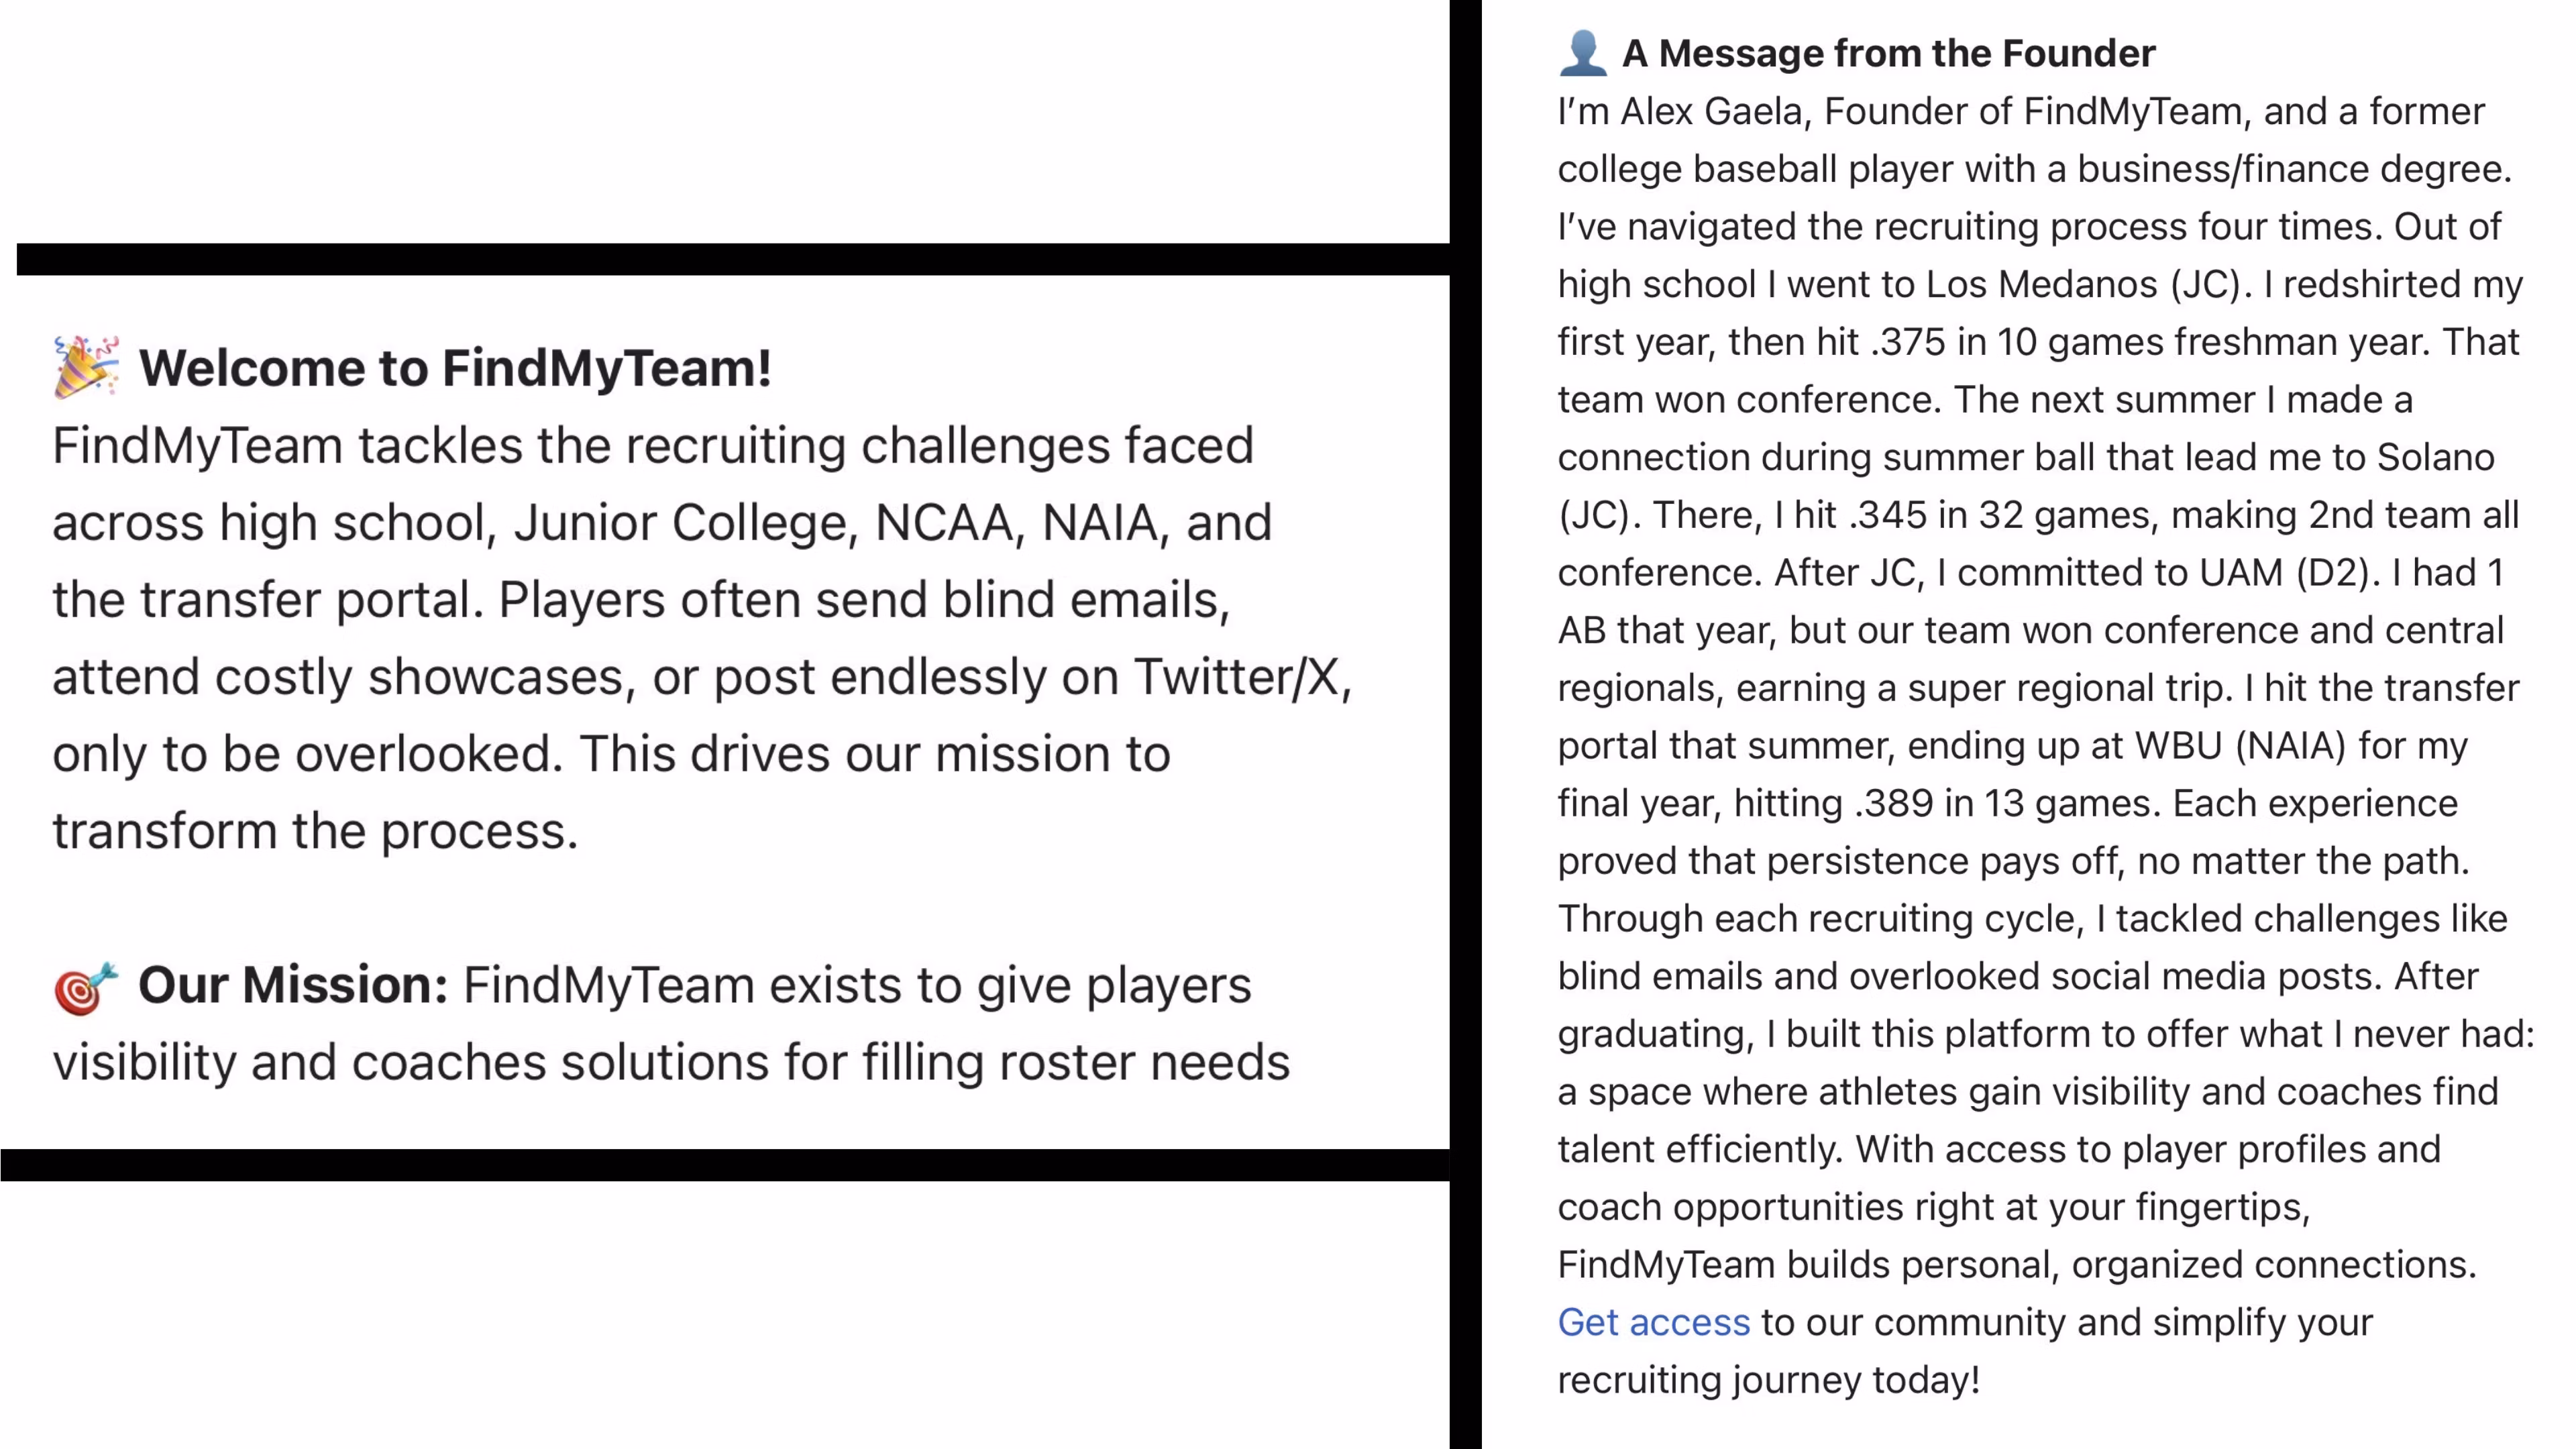Open the Get access link
This screenshot has width=2576, height=1449.
[x=1653, y=1322]
